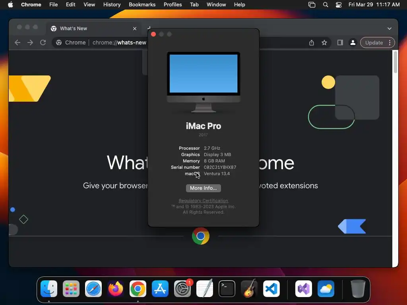The width and height of the screenshot is (407, 305).
Task: Open TextEdit from the Dock
Action: point(205,289)
